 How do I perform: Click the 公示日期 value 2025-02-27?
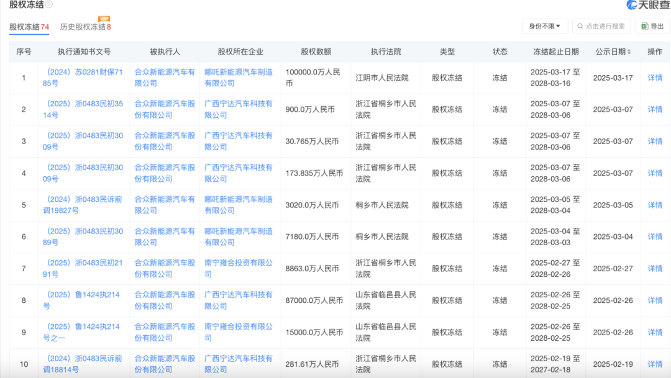tap(613, 269)
